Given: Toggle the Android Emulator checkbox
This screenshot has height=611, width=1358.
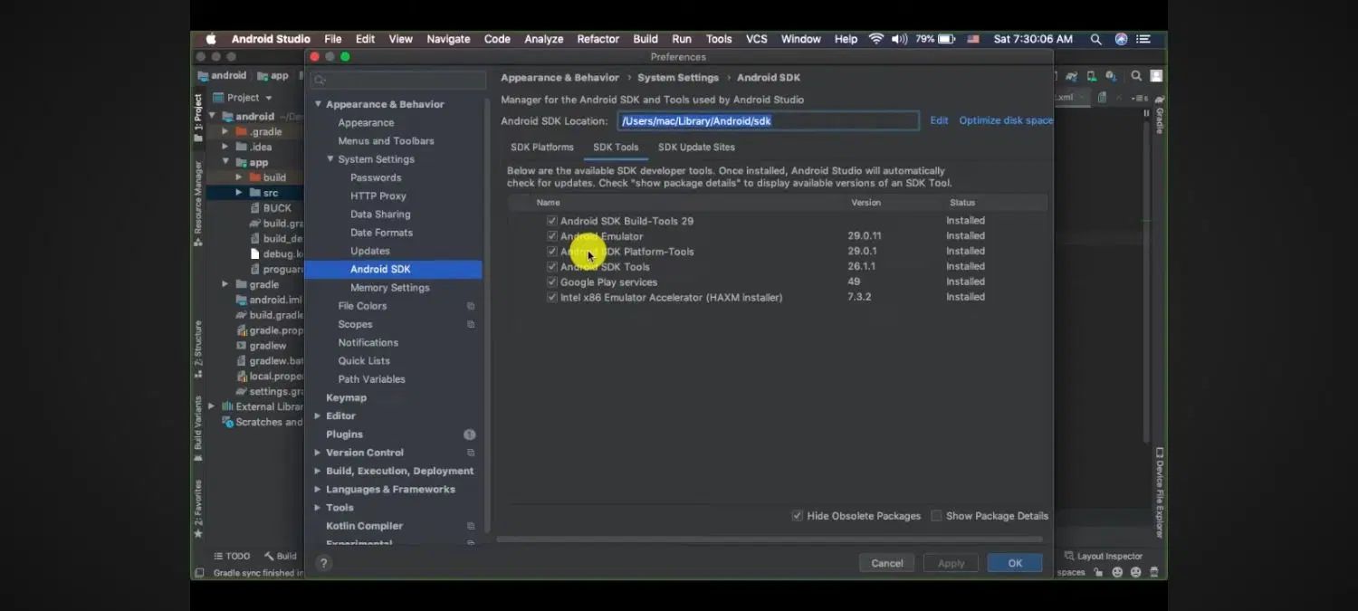Looking at the screenshot, I should tap(552, 236).
